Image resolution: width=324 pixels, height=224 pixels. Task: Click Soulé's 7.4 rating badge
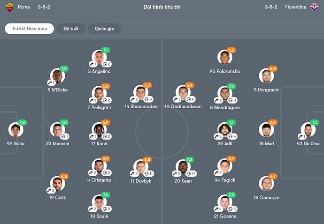click(106, 195)
